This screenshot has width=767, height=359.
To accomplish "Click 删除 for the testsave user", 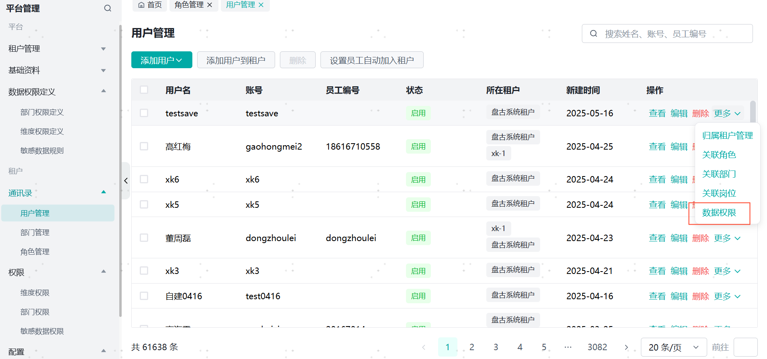I will [701, 114].
